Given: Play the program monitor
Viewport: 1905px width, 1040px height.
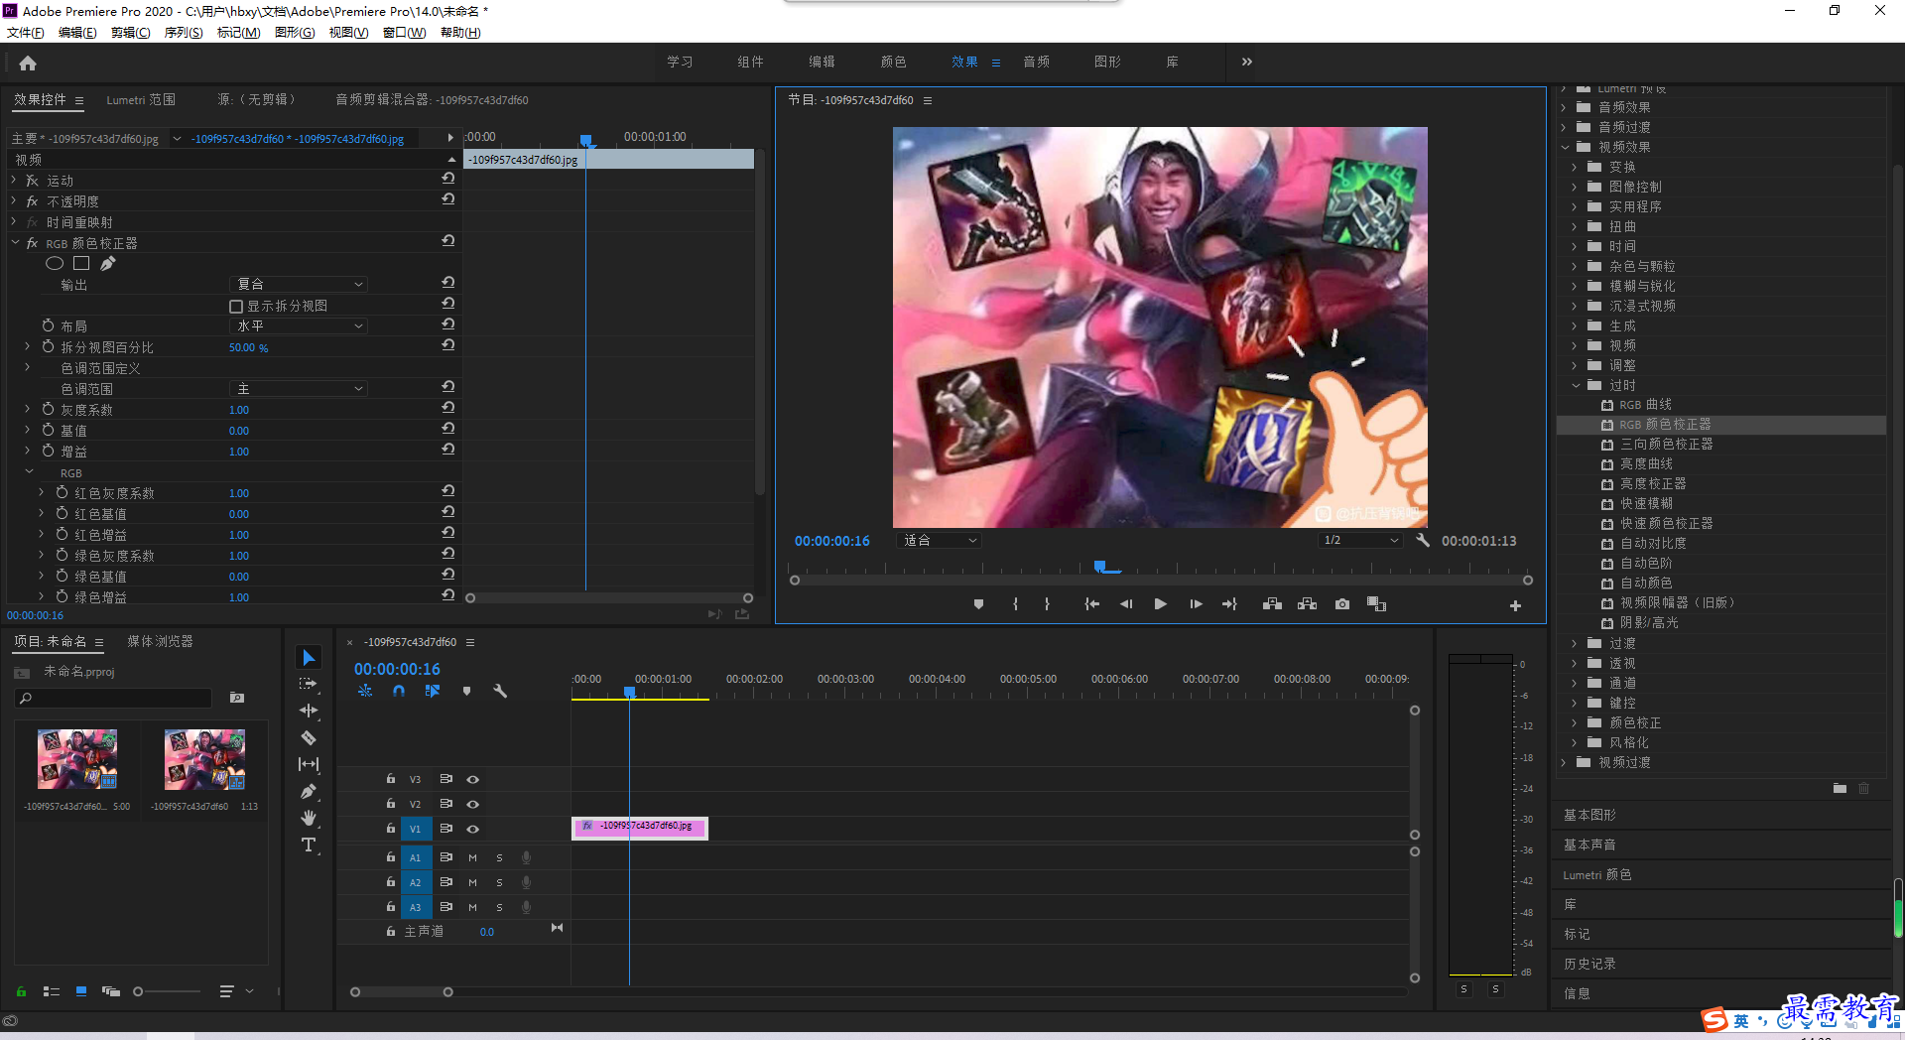Looking at the screenshot, I should tap(1160, 603).
